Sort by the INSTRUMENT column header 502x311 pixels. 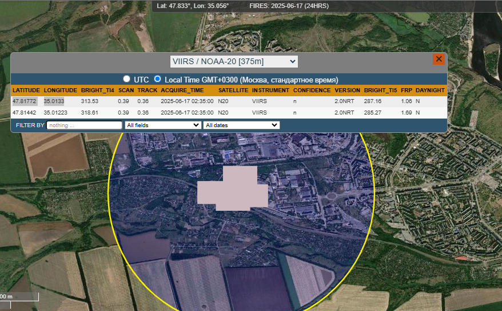coord(270,90)
